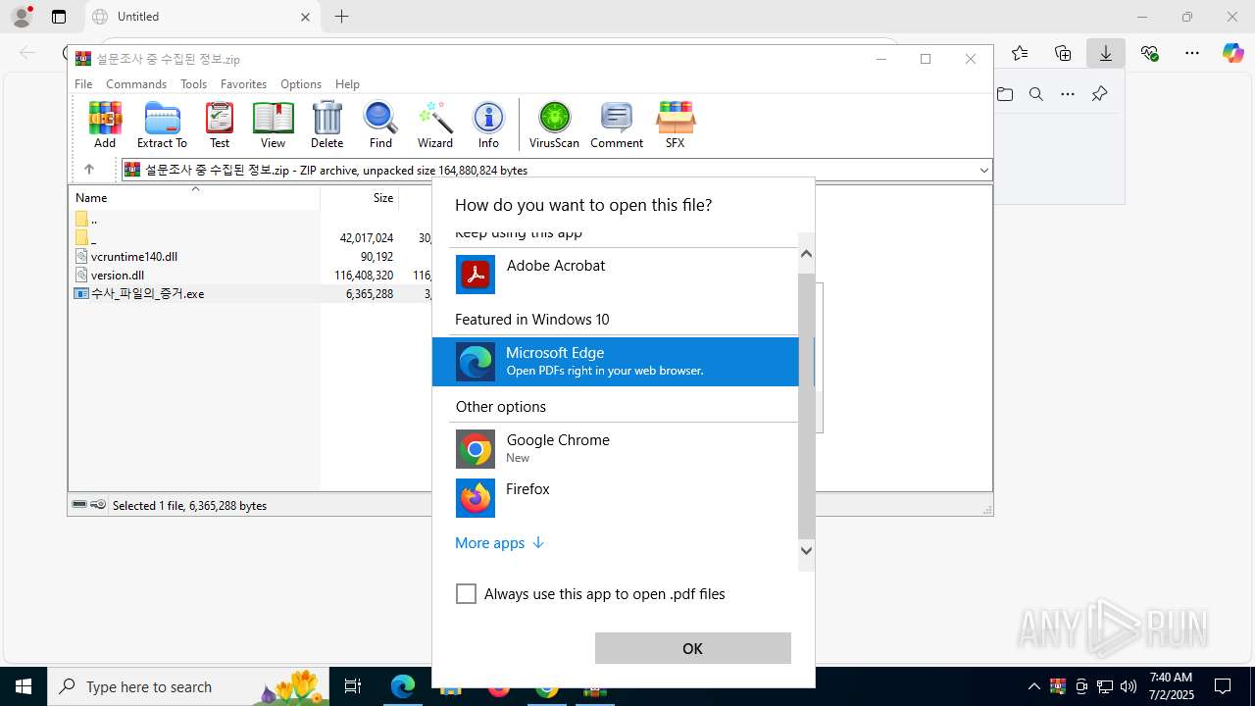Open new tab in Edge
The image size is (1255, 706).
(x=341, y=17)
